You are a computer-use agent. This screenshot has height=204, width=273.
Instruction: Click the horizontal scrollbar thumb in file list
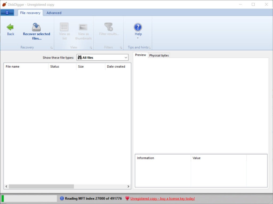click(x=41, y=186)
